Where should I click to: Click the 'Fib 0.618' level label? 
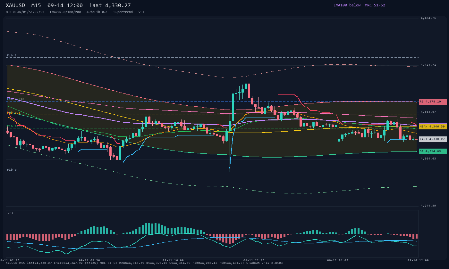[x=16, y=99]
